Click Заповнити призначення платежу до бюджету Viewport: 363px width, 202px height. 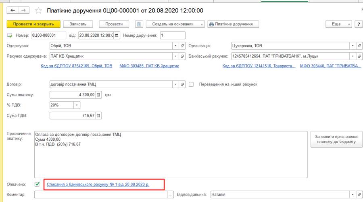tap(336, 140)
